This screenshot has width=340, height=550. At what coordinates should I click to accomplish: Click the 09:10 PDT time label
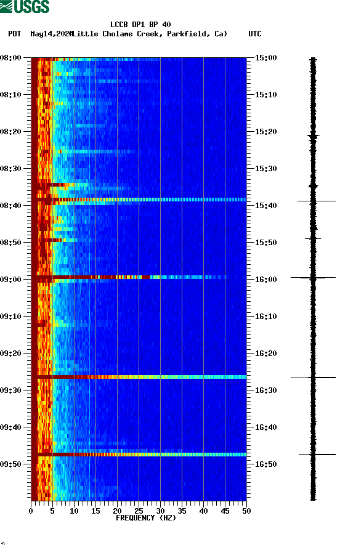tap(11, 317)
